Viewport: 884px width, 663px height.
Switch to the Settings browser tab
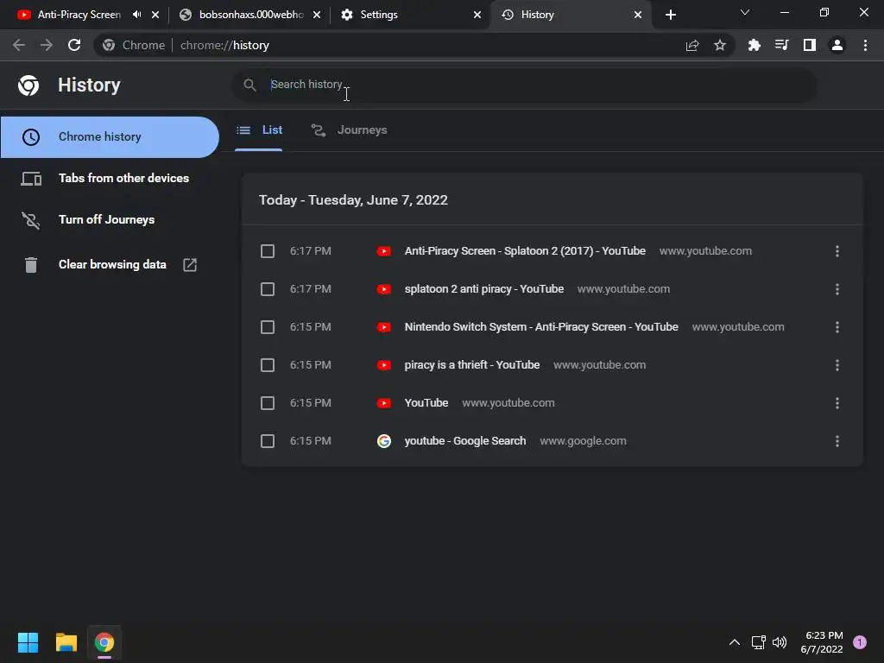coord(378,15)
